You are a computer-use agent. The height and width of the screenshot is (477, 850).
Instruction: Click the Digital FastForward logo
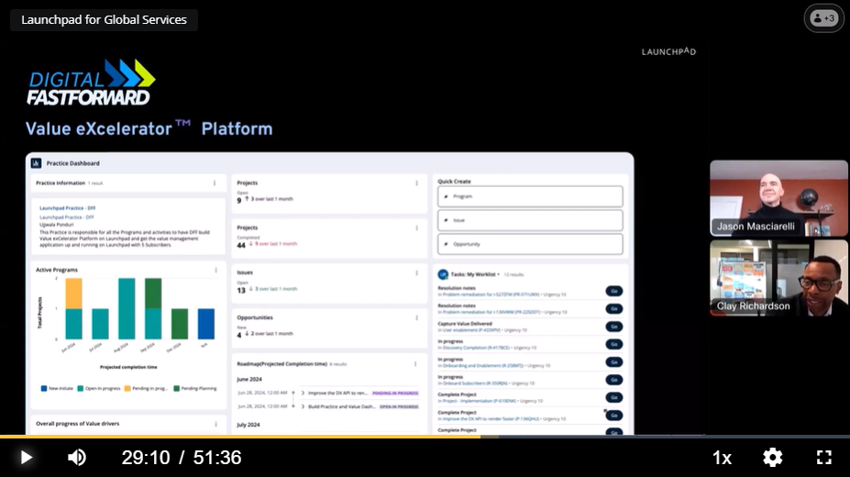(x=91, y=83)
